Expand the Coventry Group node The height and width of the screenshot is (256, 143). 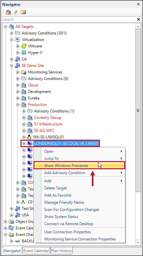tap(24, 118)
